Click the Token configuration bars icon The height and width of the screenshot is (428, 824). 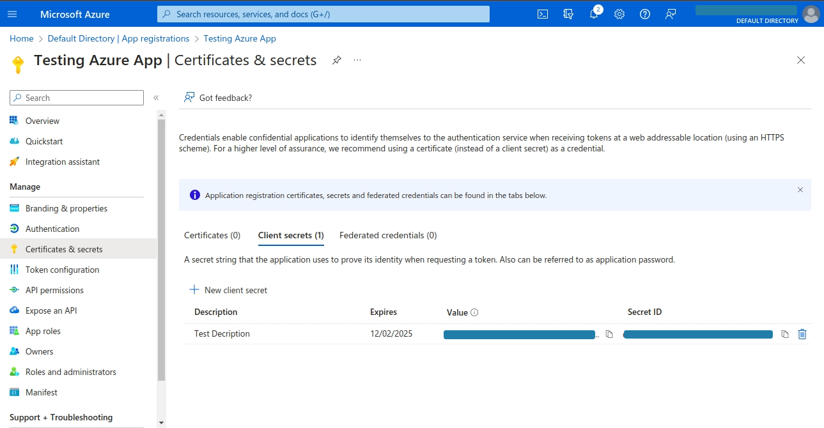point(14,270)
